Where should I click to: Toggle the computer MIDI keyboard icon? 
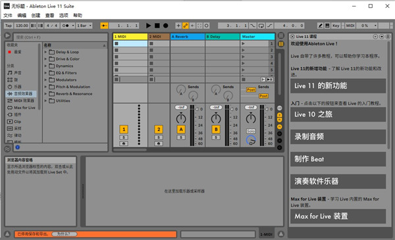tap(327, 26)
